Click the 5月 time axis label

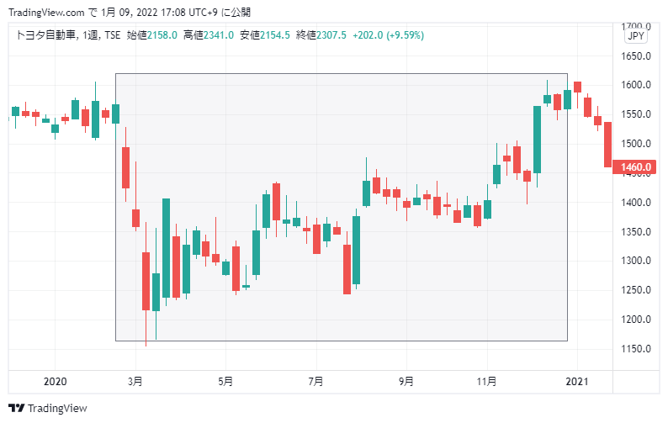[225, 381]
